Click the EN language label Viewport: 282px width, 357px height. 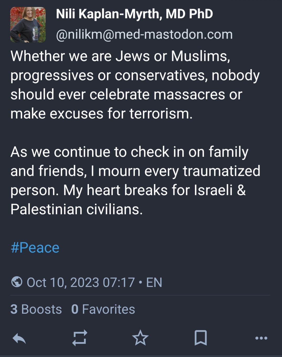click(154, 283)
